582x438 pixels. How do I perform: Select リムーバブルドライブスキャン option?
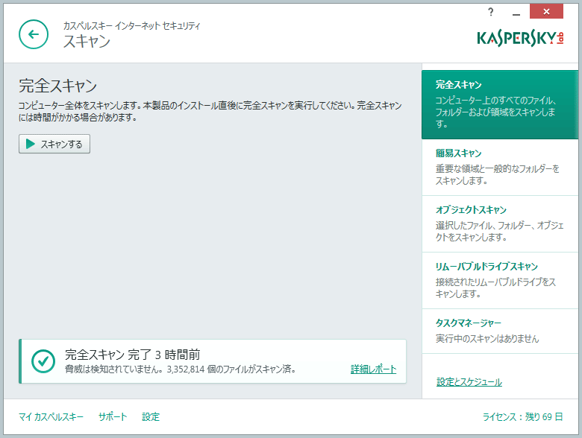click(x=500, y=281)
